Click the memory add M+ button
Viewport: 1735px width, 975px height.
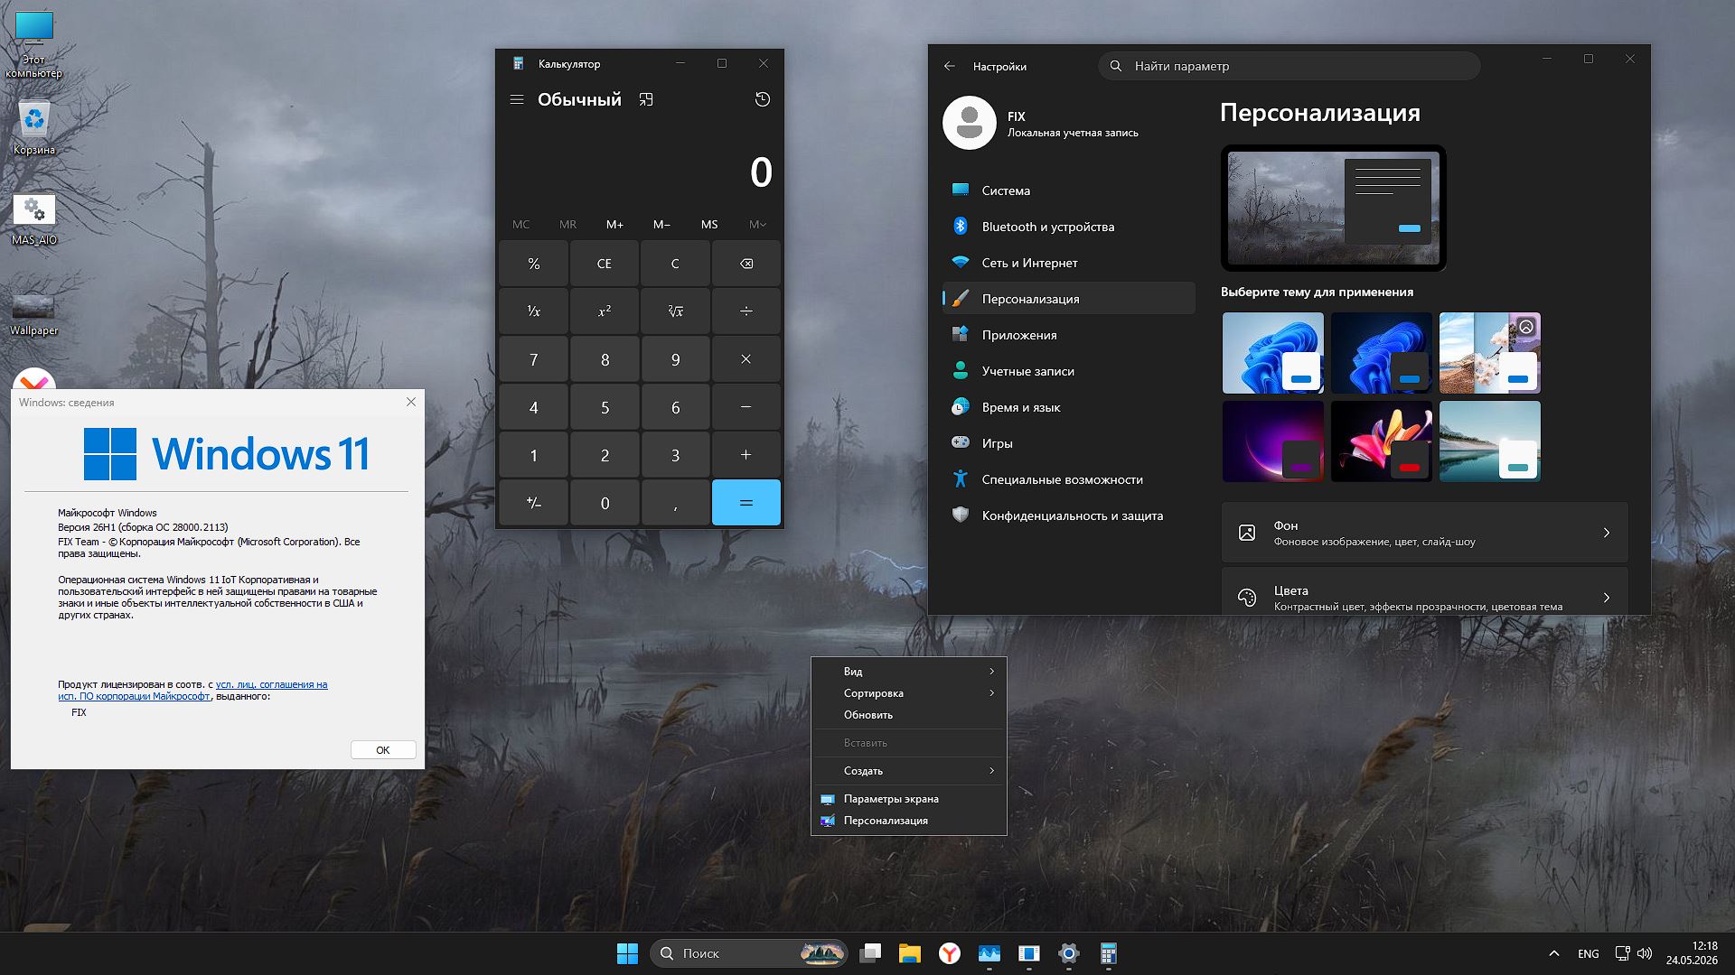pyautogui.click(x=614, y=224)
